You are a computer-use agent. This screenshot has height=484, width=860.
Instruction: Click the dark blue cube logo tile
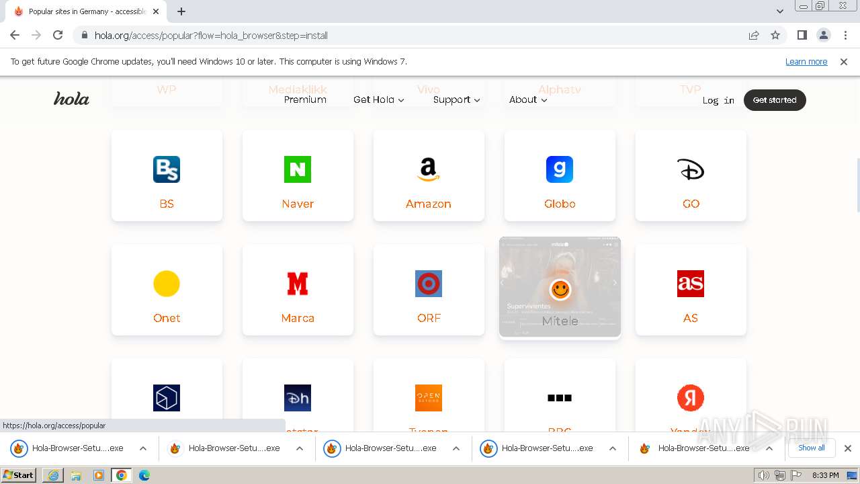pyautogui.click(x=167, y=398)
